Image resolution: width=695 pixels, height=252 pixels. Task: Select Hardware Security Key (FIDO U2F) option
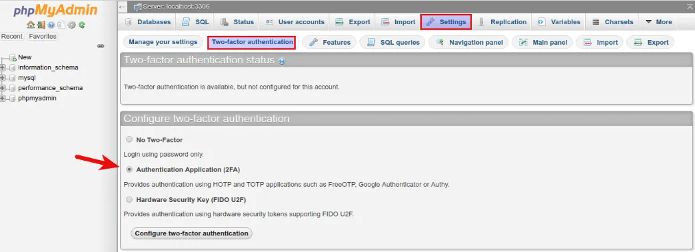tap(129, 199)
